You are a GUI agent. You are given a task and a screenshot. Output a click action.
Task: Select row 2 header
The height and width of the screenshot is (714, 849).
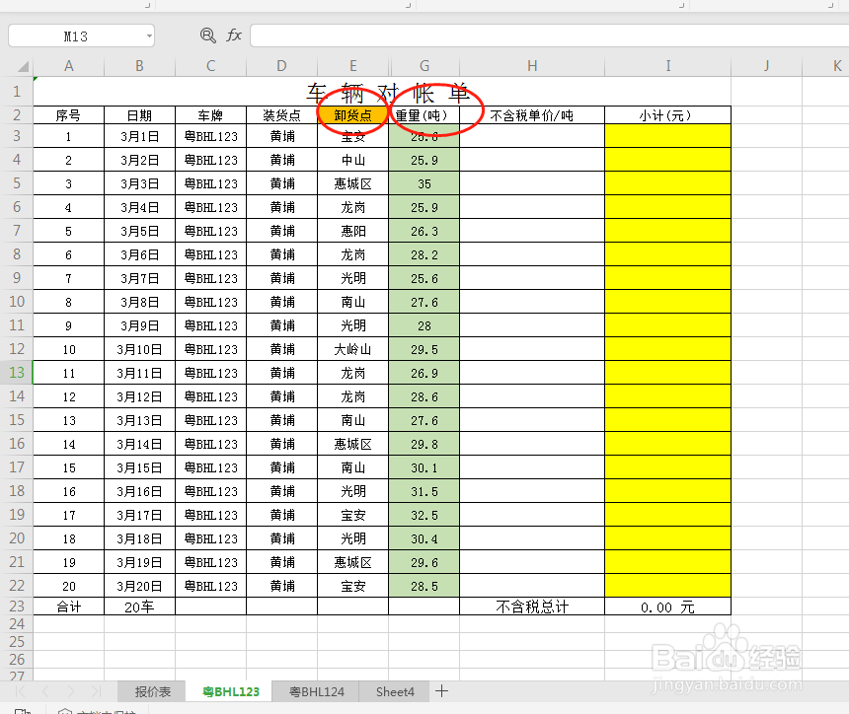coord(17,115)
